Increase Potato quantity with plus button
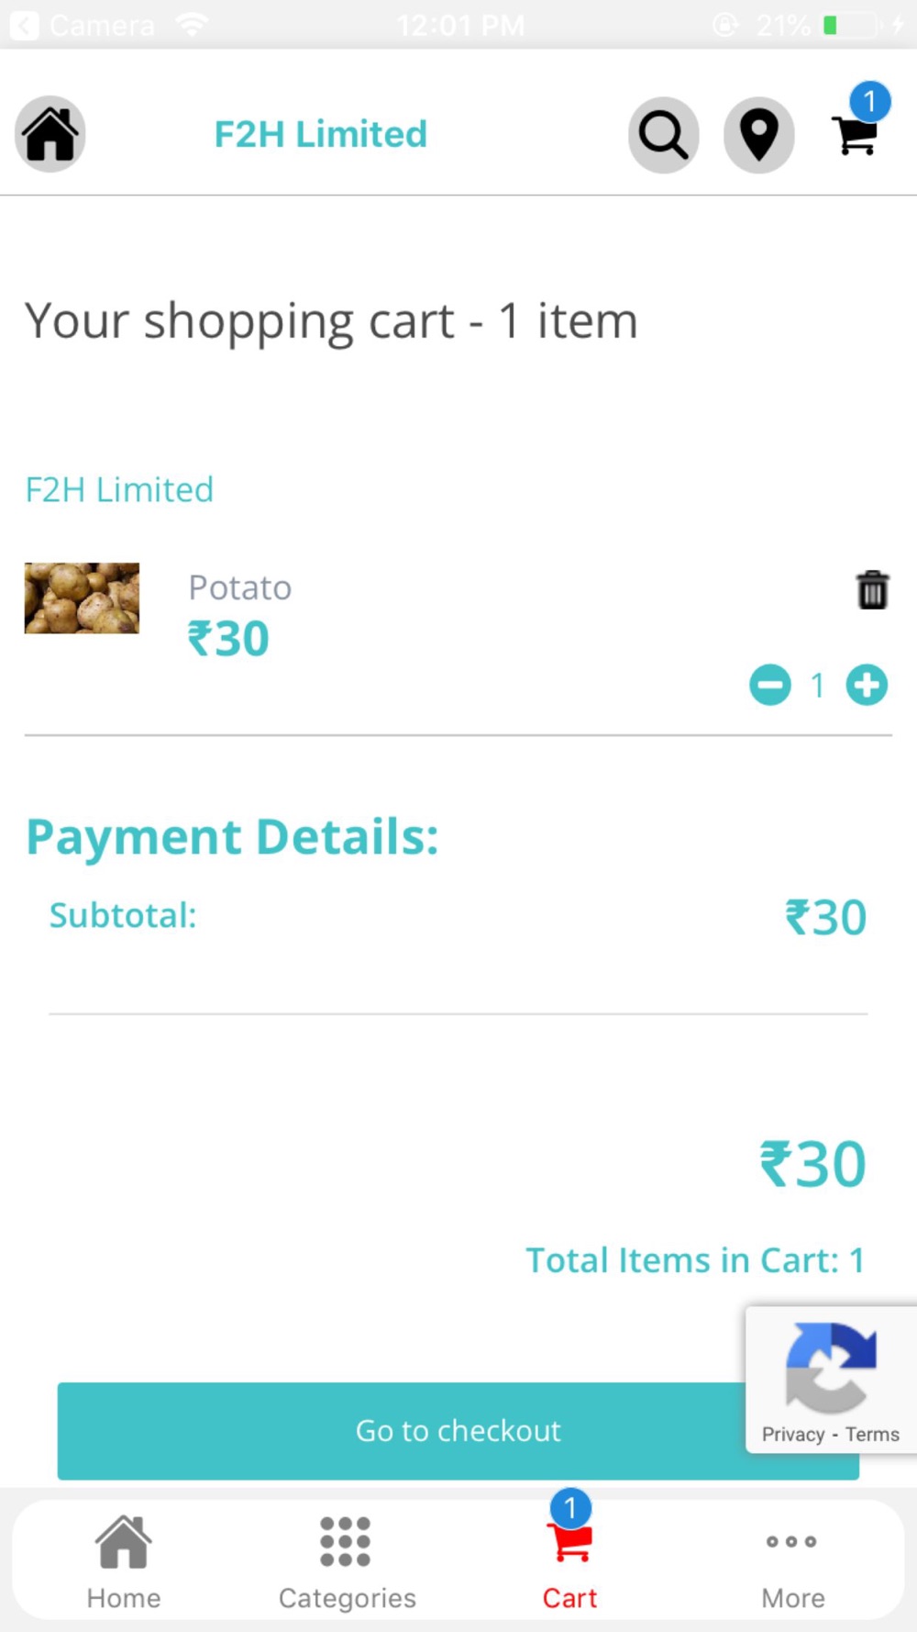 (867, 685)
